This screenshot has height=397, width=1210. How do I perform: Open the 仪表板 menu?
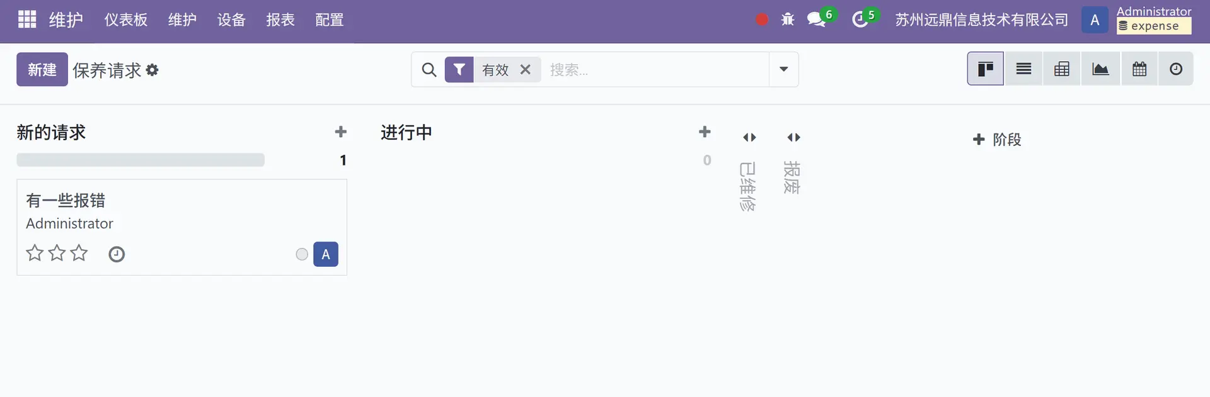126,20
